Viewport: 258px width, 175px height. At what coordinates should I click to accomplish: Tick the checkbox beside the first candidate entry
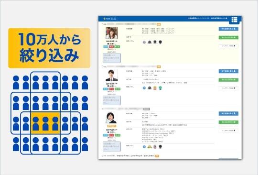point(103,24)
